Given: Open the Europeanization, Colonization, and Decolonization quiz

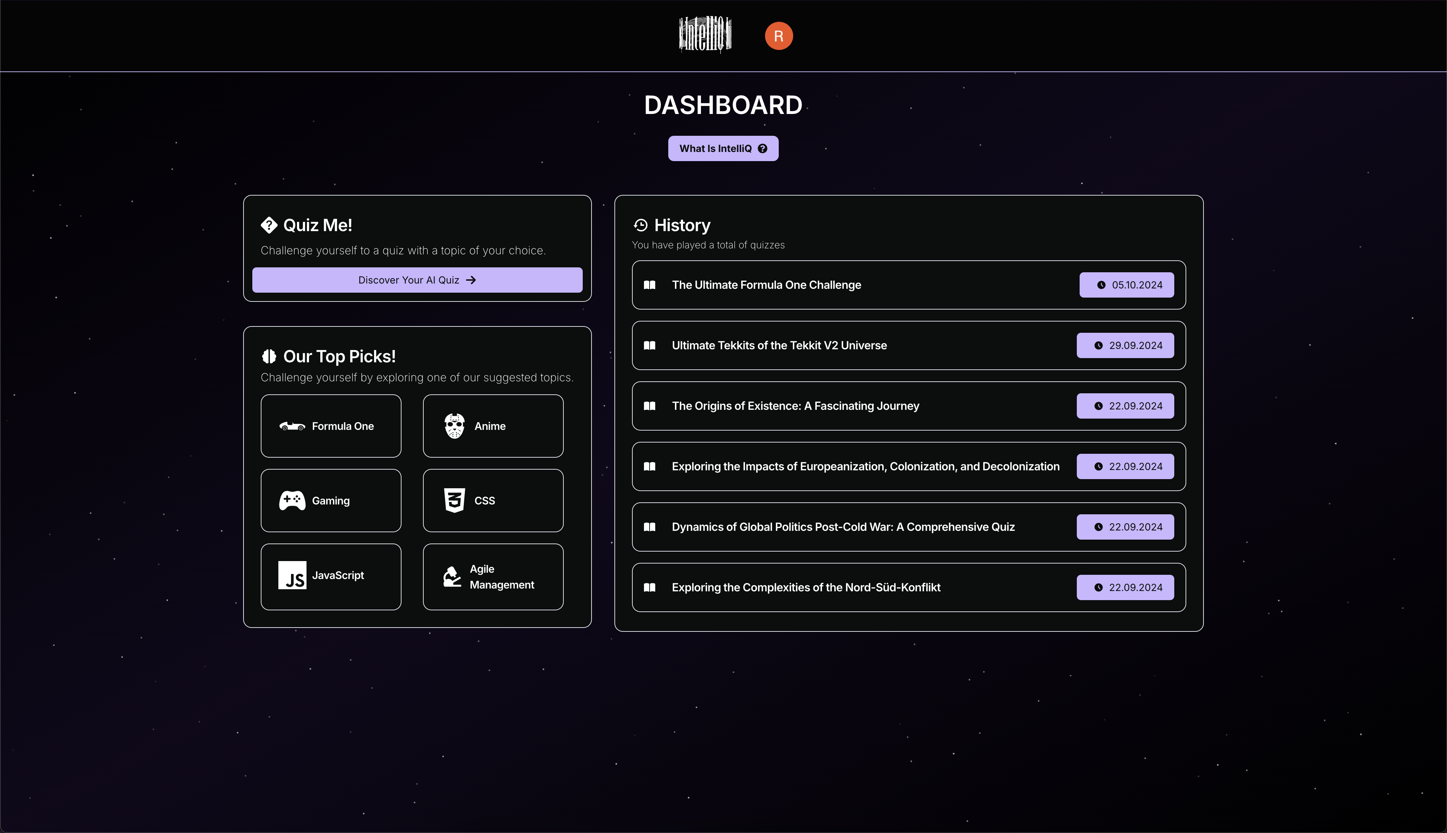Looking at the screenshot, I should pos(865,467).
